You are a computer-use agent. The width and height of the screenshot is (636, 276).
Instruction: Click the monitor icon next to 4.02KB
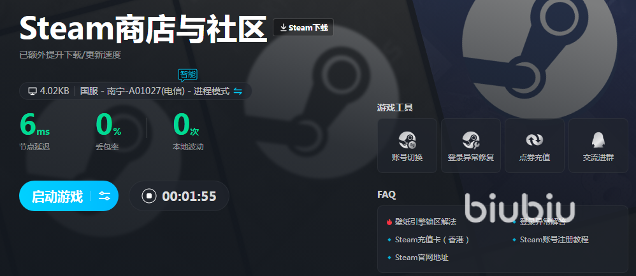tap(33, 91)
